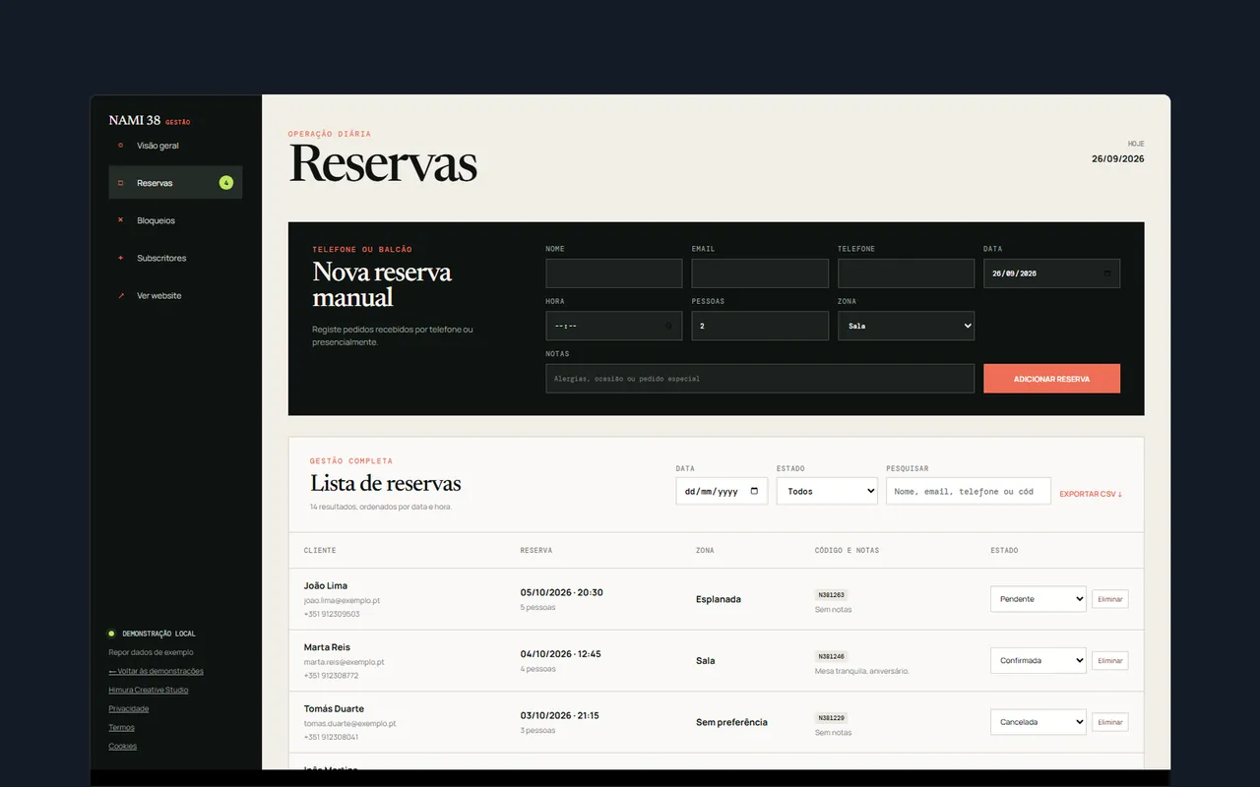This screenshot has height=787, width=1260.
Task: Change Tomás Duarte status from Cancelada
Action: (x=1038, y=722)
